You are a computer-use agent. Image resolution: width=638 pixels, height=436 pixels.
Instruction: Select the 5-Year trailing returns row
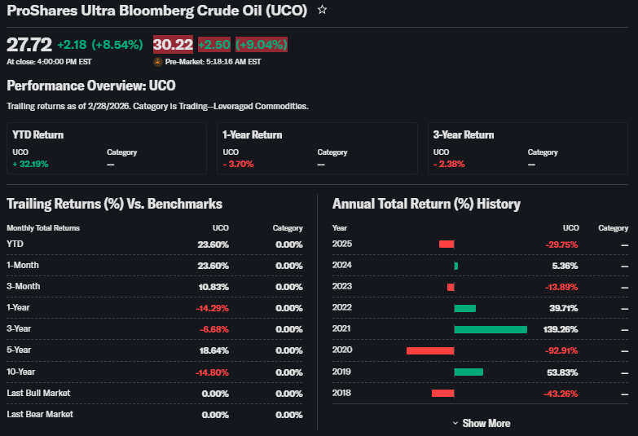[x=155, y=350]
